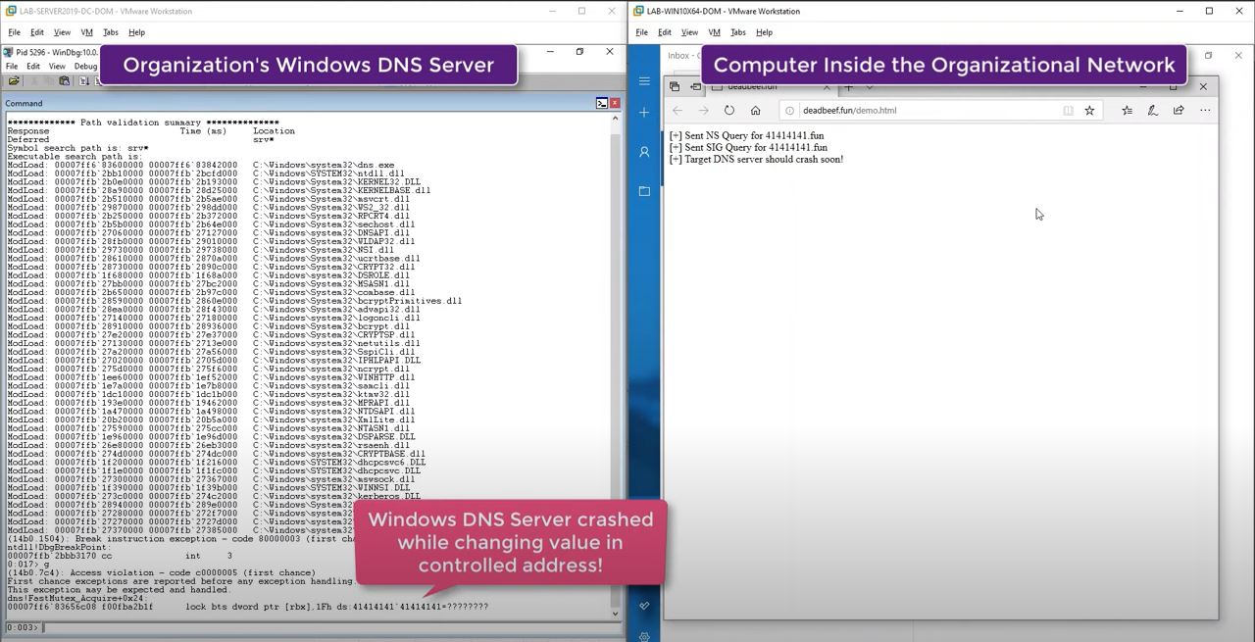Toggle reading view in the Edge address bar
This screenshot has width=1255, height=642.
1068,111
